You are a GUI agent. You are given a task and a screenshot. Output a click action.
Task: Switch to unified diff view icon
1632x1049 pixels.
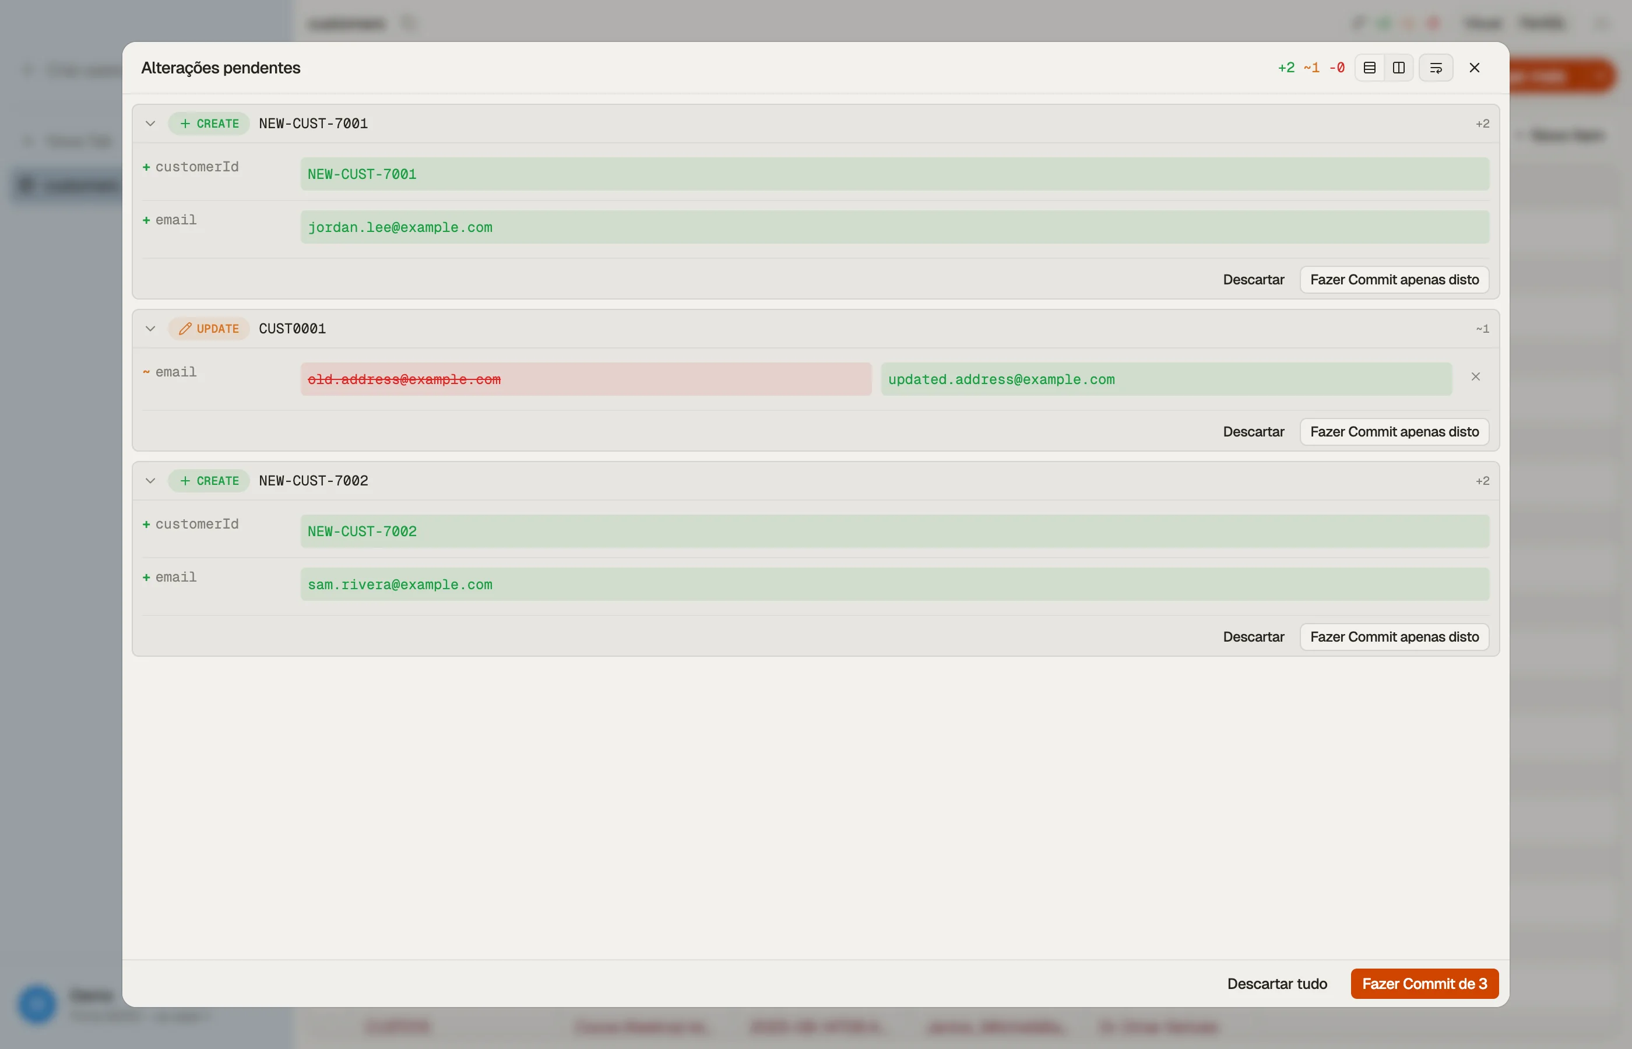pyautogui.click(x=1369, y=68)
